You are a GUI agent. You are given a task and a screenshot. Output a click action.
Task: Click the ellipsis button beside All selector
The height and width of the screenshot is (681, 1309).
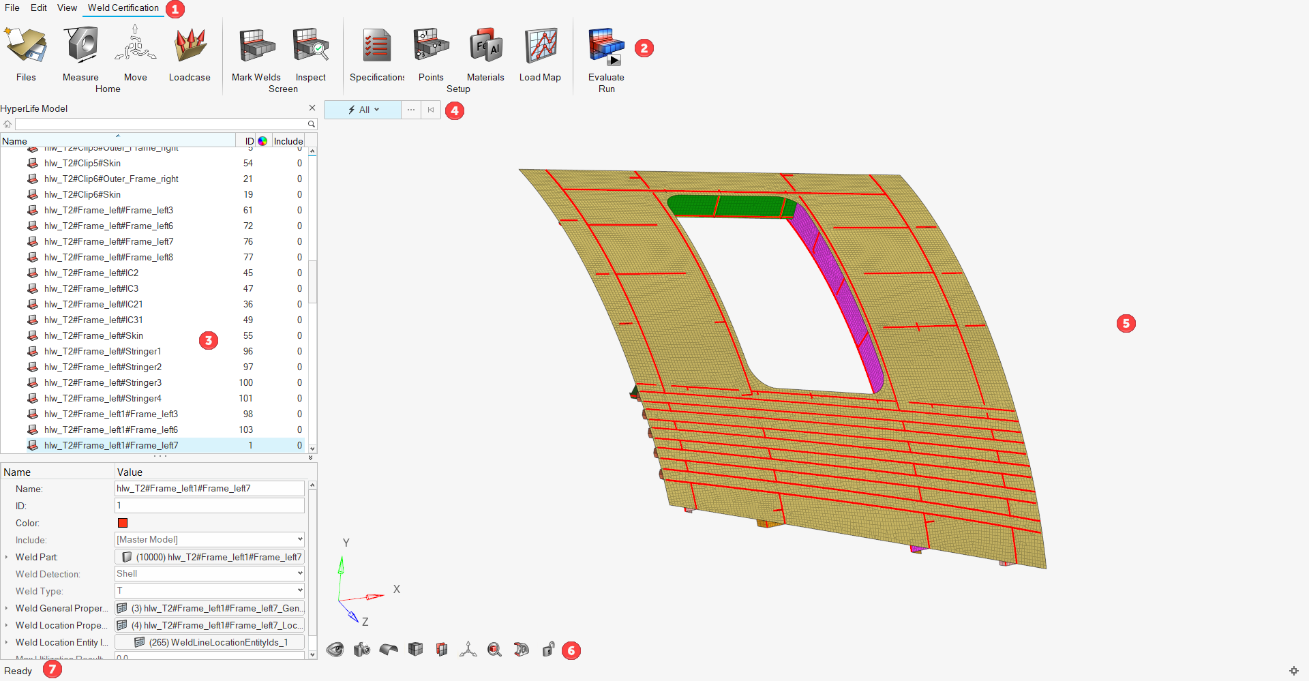tap(411, 110)
